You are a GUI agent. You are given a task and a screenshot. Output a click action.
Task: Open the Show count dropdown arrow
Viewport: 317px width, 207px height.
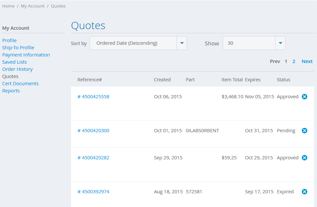(280, 43)
